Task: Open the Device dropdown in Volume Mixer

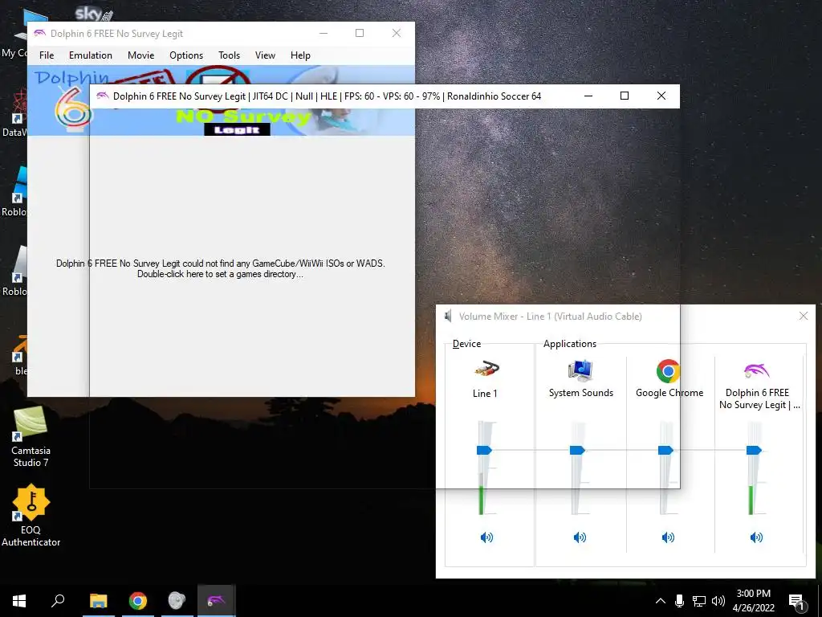Action: (x=466, y=344)
